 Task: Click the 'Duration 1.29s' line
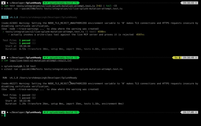65,104
